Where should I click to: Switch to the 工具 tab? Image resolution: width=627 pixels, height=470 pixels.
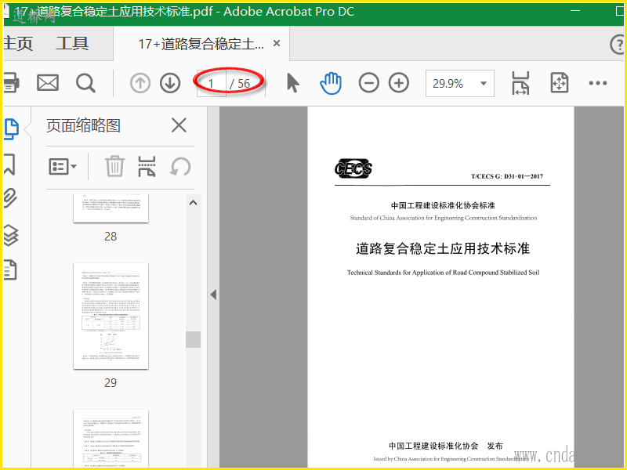(x=72, y=43)
